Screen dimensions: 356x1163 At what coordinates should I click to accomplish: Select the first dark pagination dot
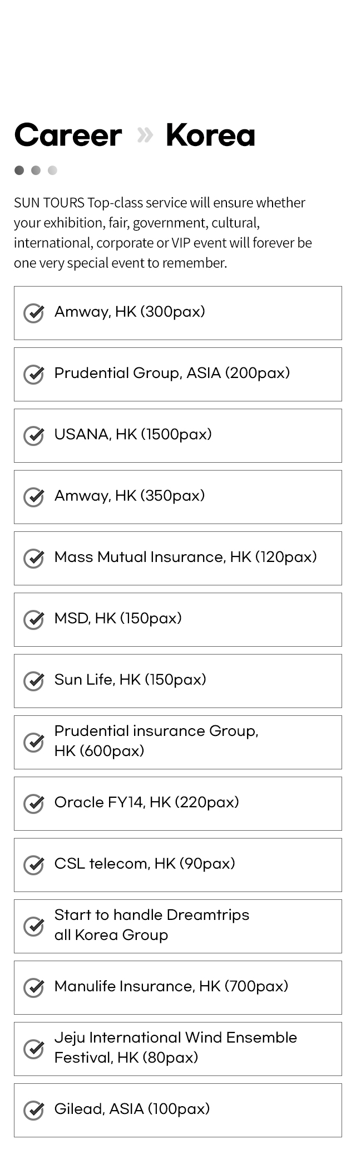point(19,170)
